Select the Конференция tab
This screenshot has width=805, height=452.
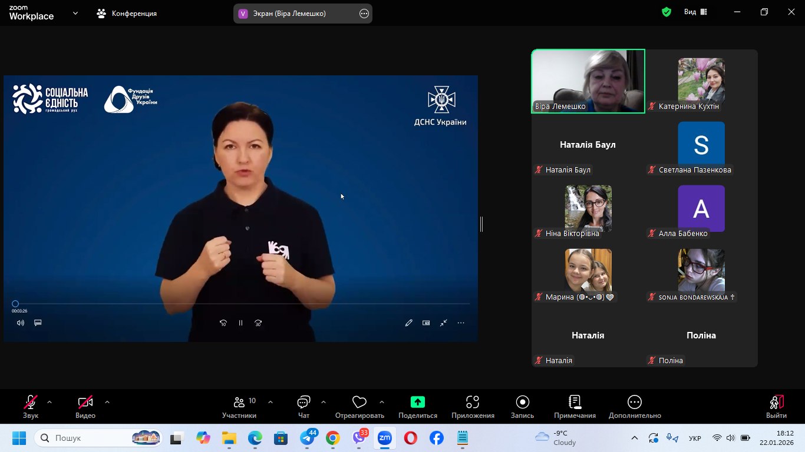tap(127, 13)
